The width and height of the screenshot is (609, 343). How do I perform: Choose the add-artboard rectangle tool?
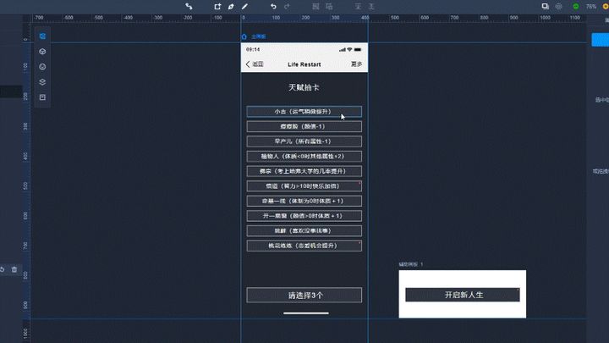pyautogui.click(x=217, y=6)
